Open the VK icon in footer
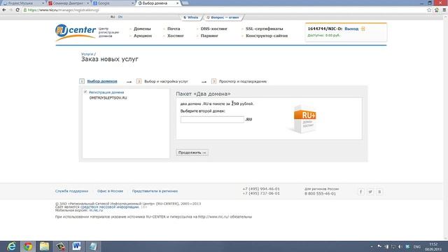This screenshot has width=448, height=252. 379,192
